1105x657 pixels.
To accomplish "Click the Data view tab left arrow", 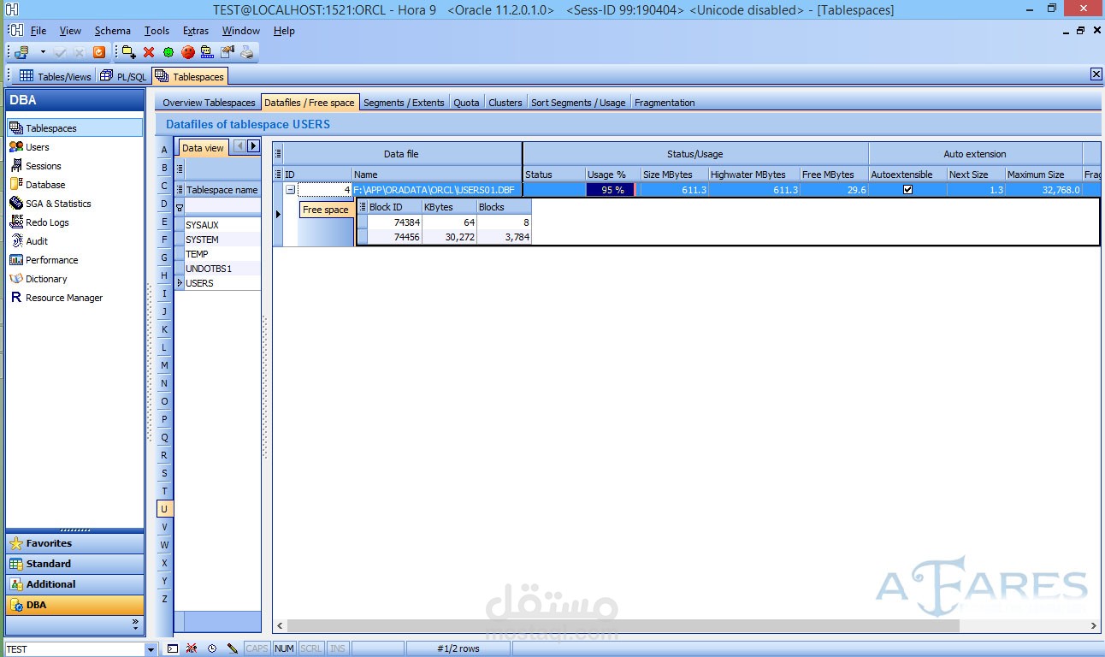I will [x=239, y=146].
